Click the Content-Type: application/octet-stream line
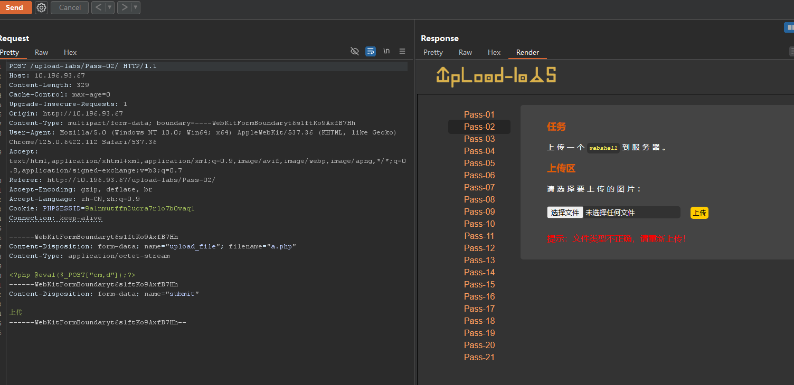Image resolution: width=794 pixels, height=385 pixels. (89, 256)
